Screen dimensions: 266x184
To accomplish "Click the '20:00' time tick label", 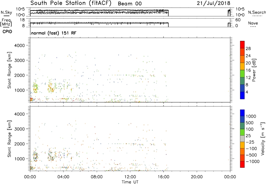I will click(197, 177).
